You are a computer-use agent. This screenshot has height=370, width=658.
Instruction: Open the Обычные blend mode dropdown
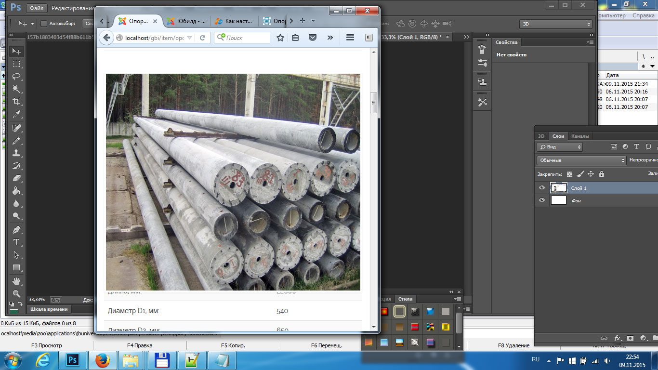581,160
